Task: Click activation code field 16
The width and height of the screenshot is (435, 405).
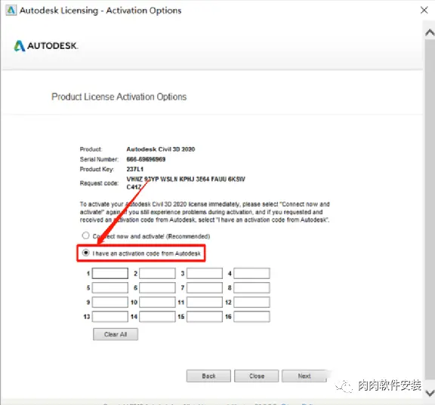Action: coord(251,316)
